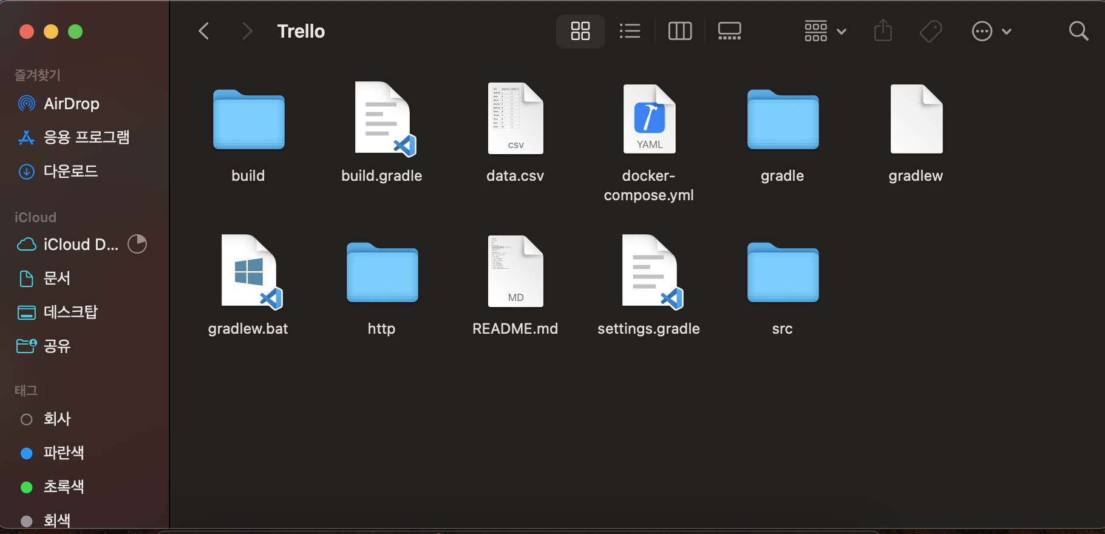Click the iCloud storage progress pie indicator
The image size is (1105, 534).
[137, 244]
